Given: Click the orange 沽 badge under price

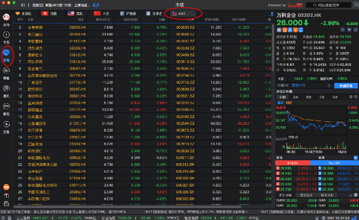Looking at the screenshot, I should 284,30.
